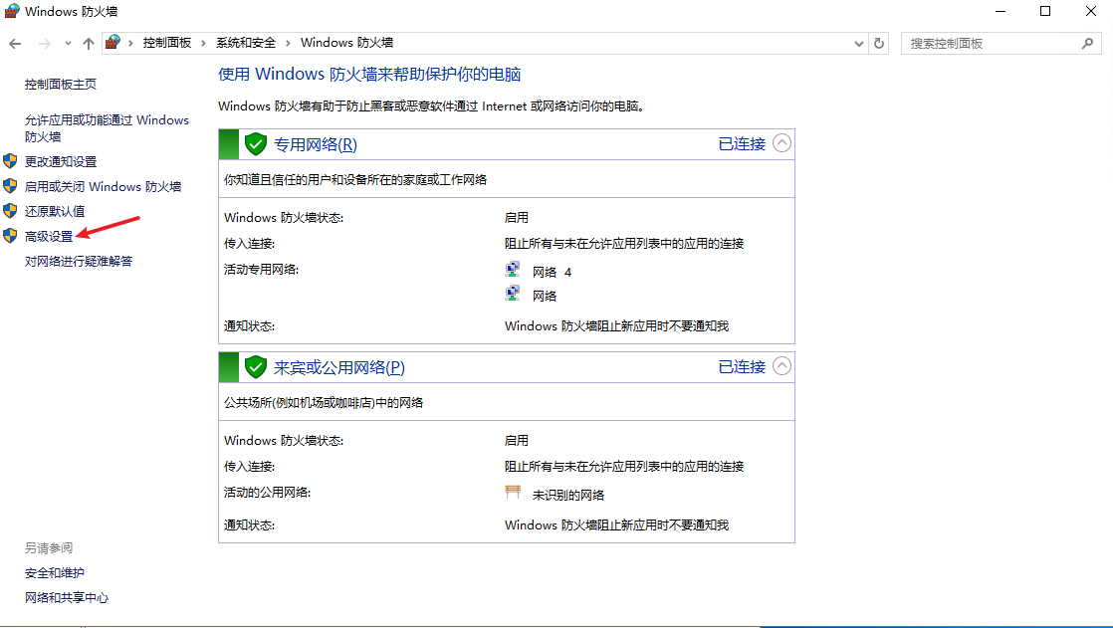Expand the chevron after 控制面板 breadcrumb
Image resolution: width=1113 pixels, height=628 pixels.
pos(203,43)
